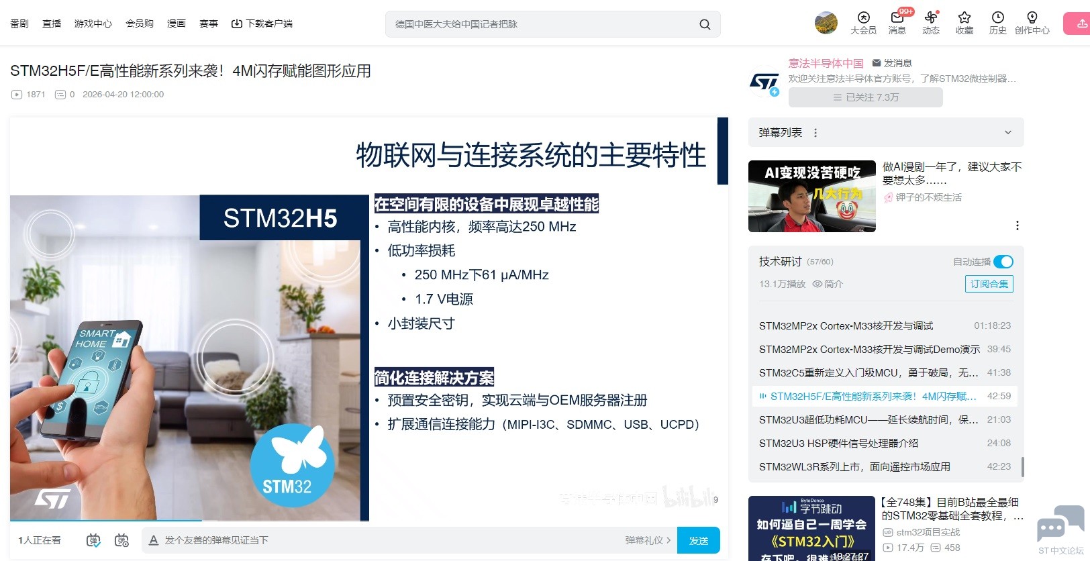Open 意法半导体中国 uploader page
Viewport: 1090px width, 561px height.
click(x=826, y=63)
